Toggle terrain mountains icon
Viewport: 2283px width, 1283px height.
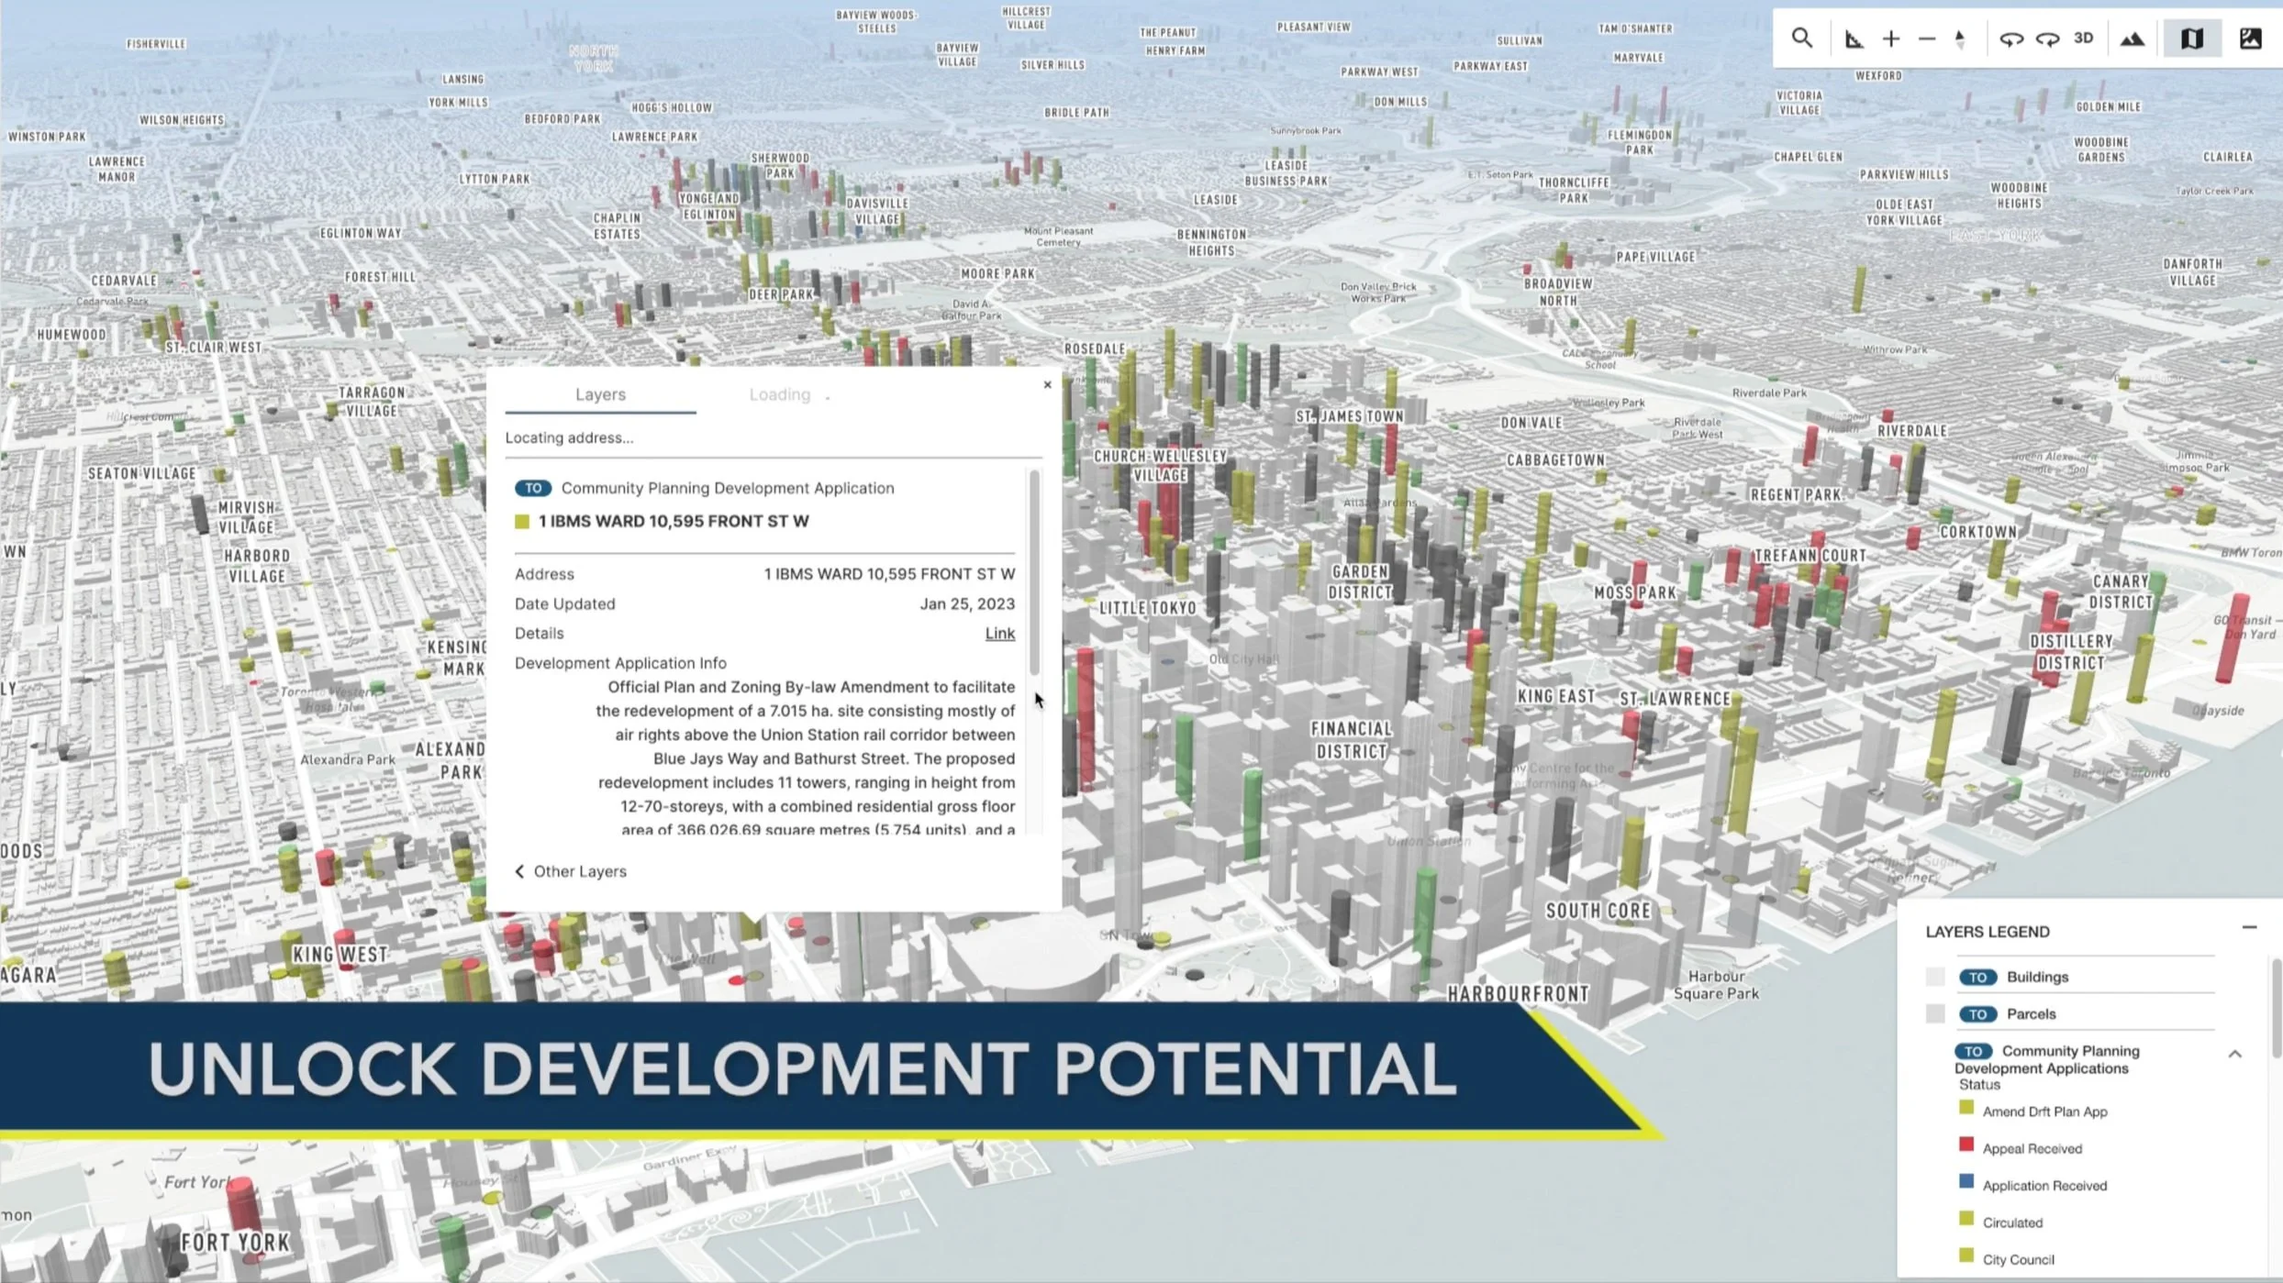pyautogui.click(x=2133, y=39)
